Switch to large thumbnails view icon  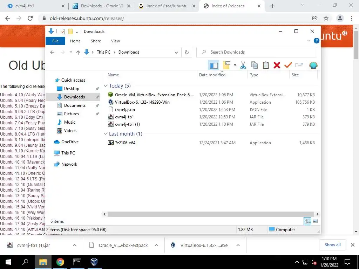(315, 221)
